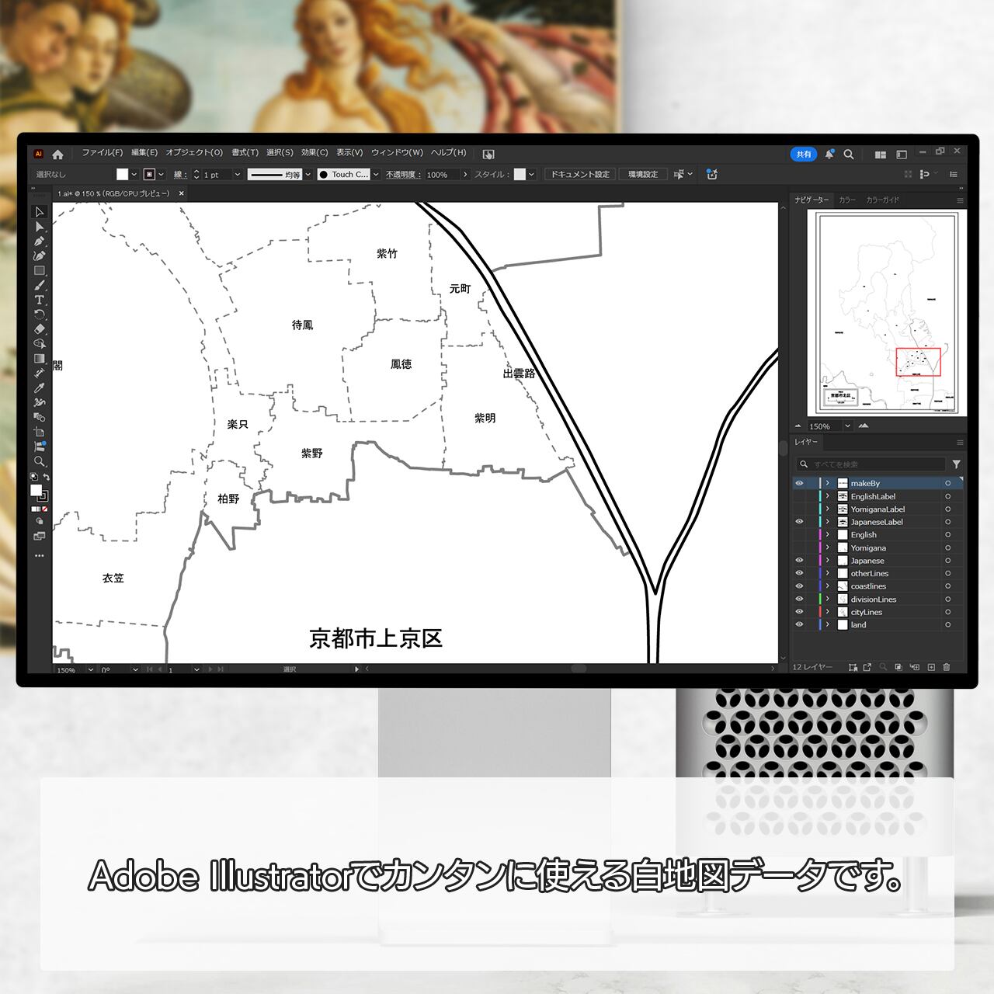Screen dimensions: 994x994
Task: Open the variable width profile dropdown
Action: (308, 175)
